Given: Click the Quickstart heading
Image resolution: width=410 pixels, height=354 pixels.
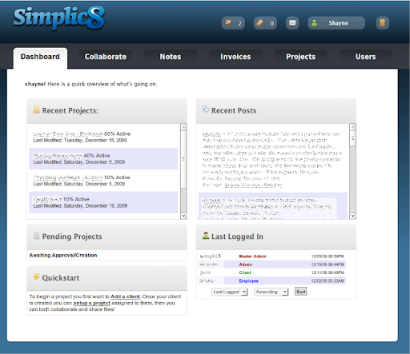Looking at the screenshot, I should [61, 278].
